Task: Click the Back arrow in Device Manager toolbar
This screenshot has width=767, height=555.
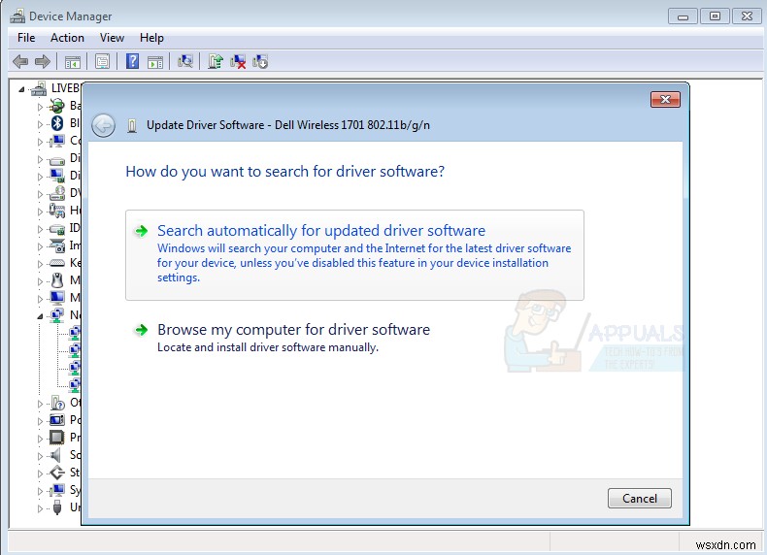Action: 20,61
